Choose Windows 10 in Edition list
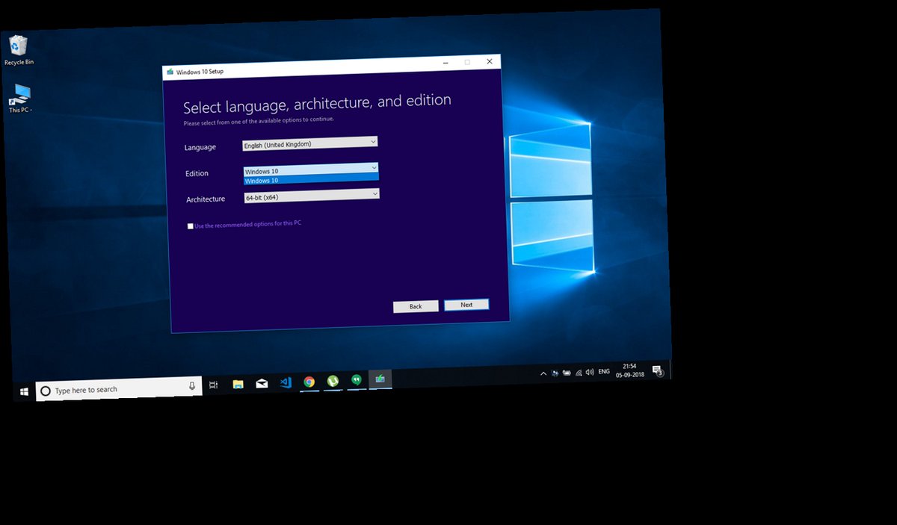The image size is (897, 525). 311,179
